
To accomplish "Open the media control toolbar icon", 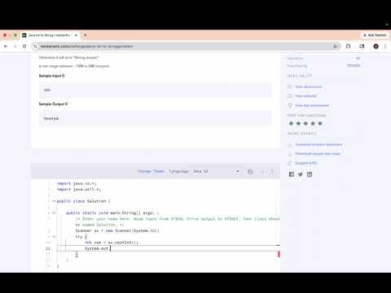I will 362,46.
